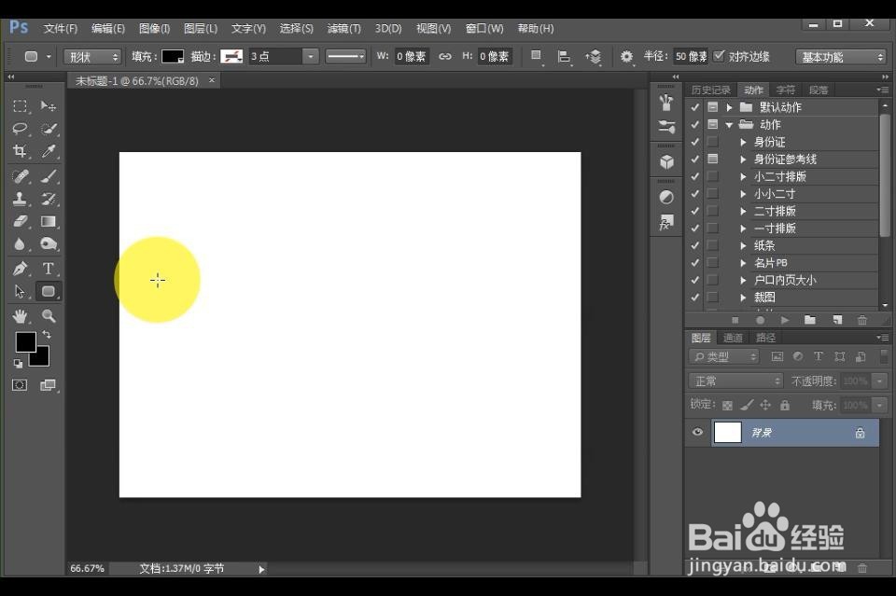Open geometry options gear icon
The image size is (896, 596).
tap(626, 57)
